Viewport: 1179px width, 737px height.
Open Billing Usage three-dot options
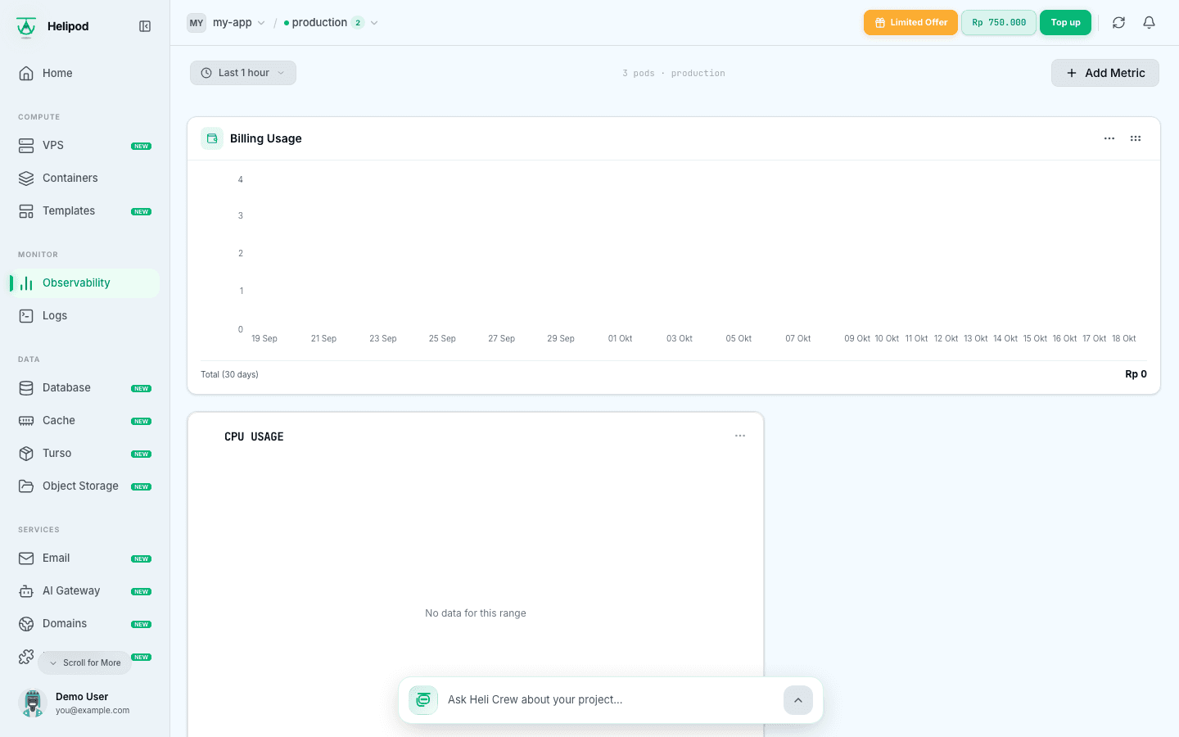pyautogui.click(x=1109, y=138)
